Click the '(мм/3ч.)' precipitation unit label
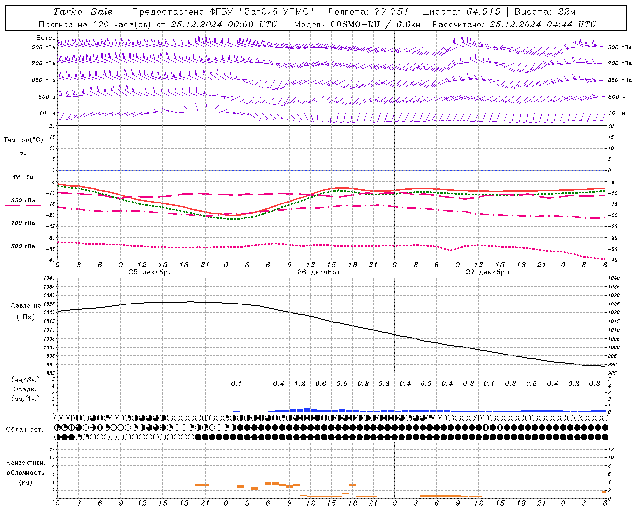The height and width of the screenshot is (507, 634). pos(26,380)
